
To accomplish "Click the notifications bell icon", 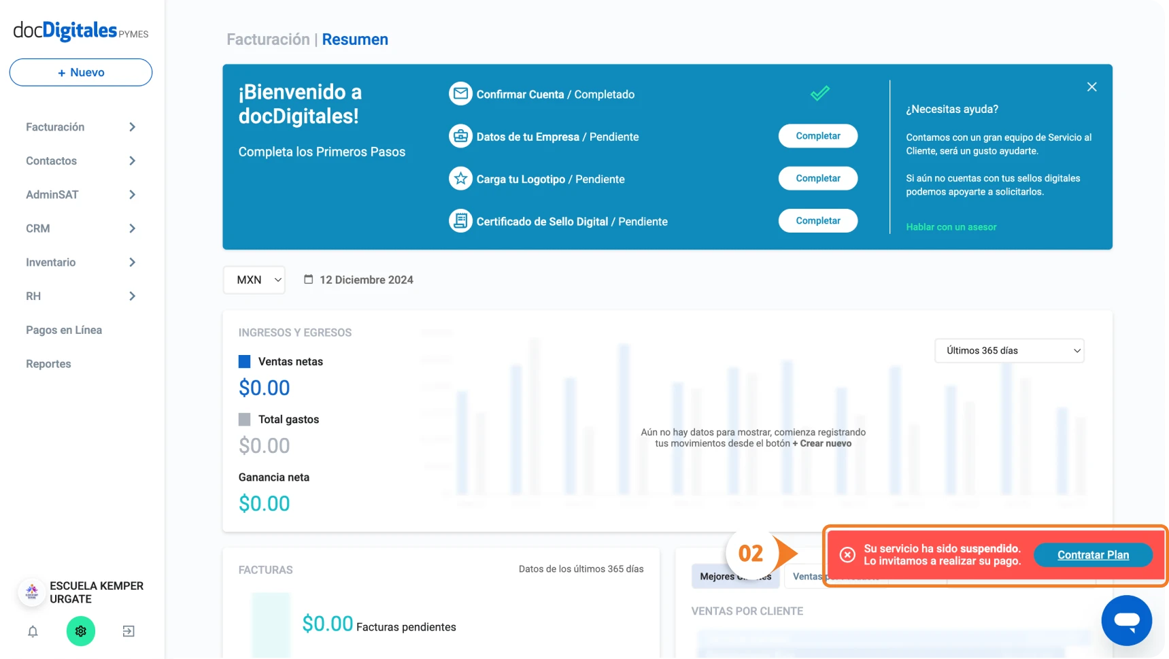I will (33, 632).
